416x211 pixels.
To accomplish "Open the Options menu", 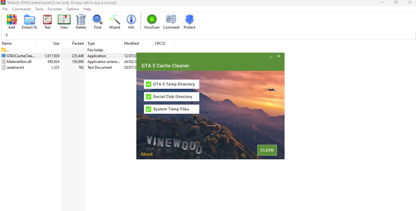I will click(x=73, y=9).
